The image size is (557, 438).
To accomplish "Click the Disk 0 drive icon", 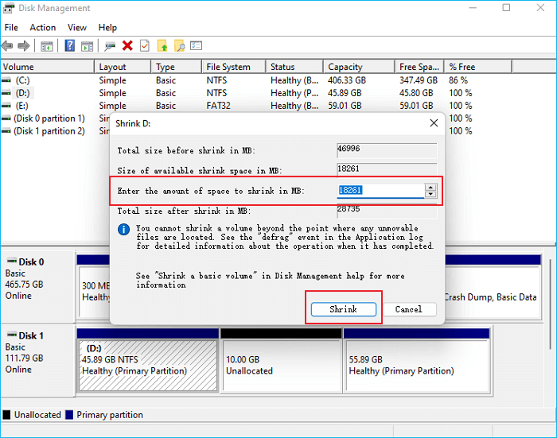I will point(12,262).
